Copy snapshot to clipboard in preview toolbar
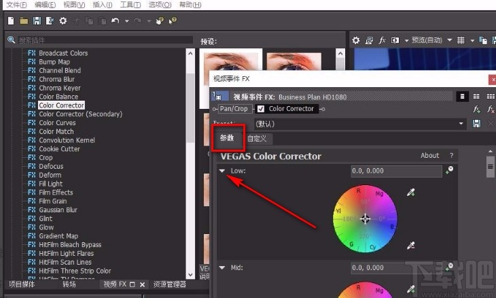This screenshot has width=496, height=298. click(x=483, y=40)
